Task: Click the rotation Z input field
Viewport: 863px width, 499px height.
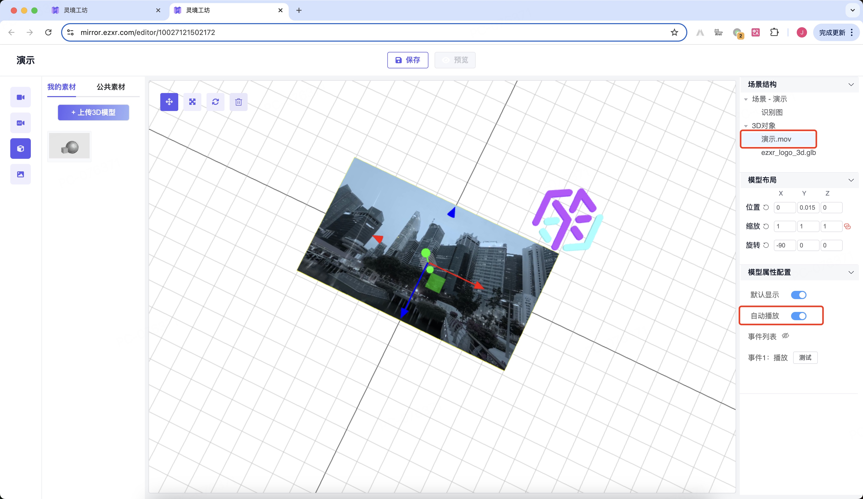Action: pyautogui.click(x=831, y=245)
